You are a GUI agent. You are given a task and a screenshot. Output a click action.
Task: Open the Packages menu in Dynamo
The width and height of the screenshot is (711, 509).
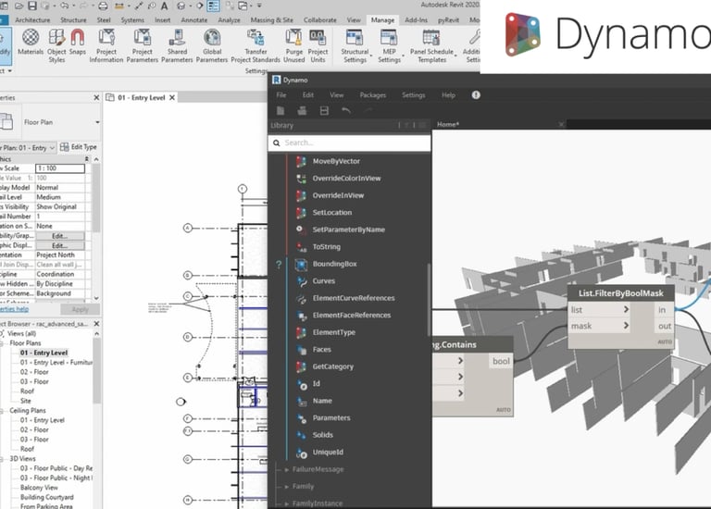(372, 95)
